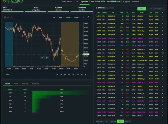Click the Alert Time 17:00:00 field
The image size is (168, 124).
(x=82, y=9)
